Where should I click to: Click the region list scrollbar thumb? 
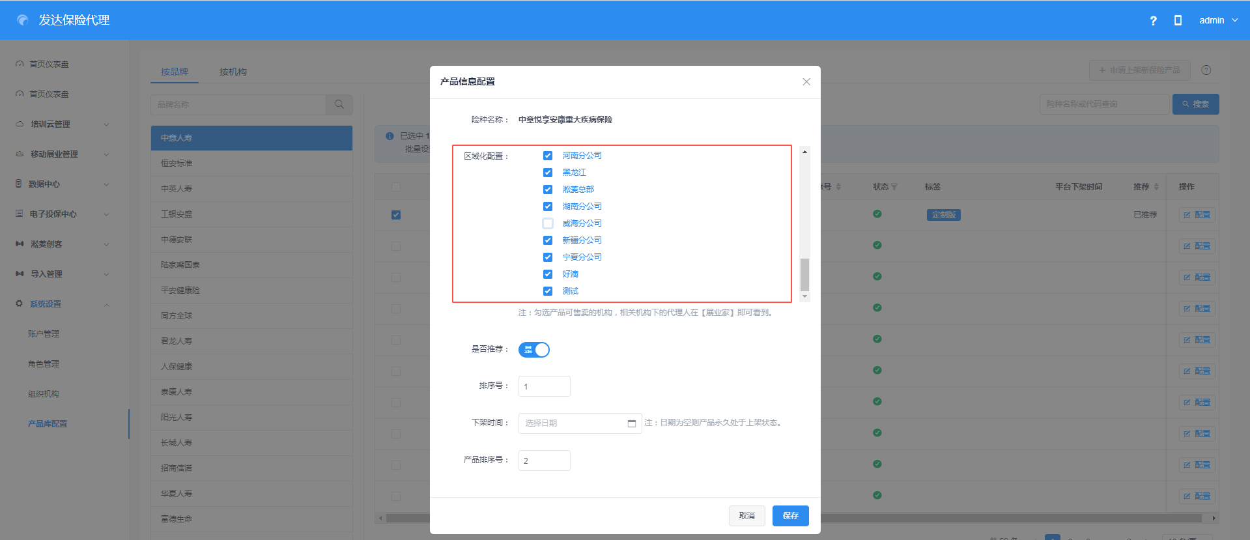804,274
